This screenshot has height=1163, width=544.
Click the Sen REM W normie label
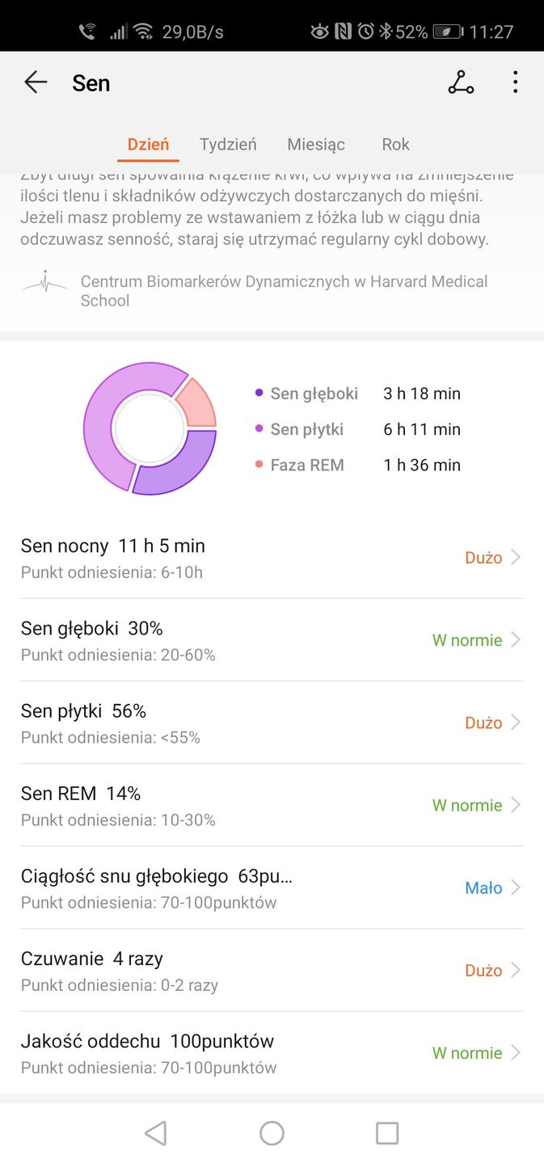coord(466,805)
